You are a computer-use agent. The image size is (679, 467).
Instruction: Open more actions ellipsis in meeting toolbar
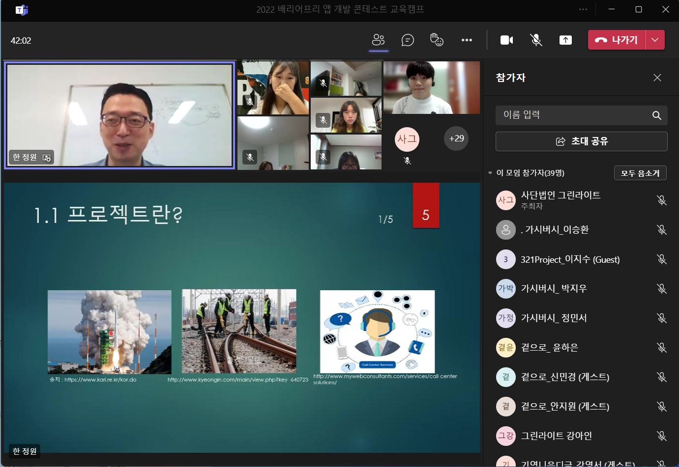(467, 40)
